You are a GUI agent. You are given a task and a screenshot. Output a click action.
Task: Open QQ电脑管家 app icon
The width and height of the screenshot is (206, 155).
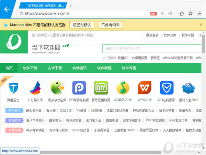click(x=167, y=88)
